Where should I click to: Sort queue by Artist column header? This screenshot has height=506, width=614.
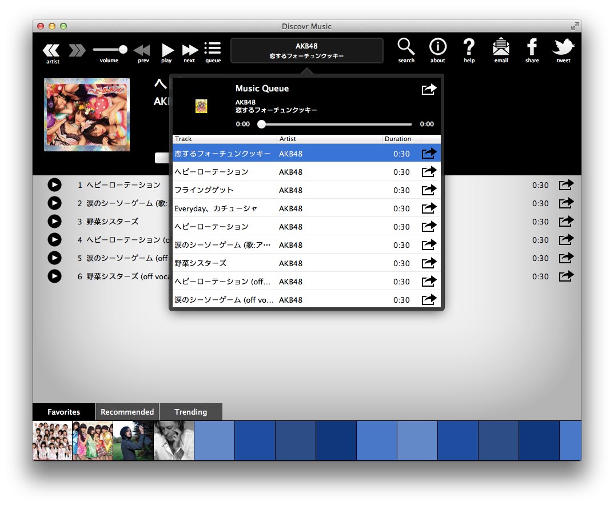coord(330,139)
